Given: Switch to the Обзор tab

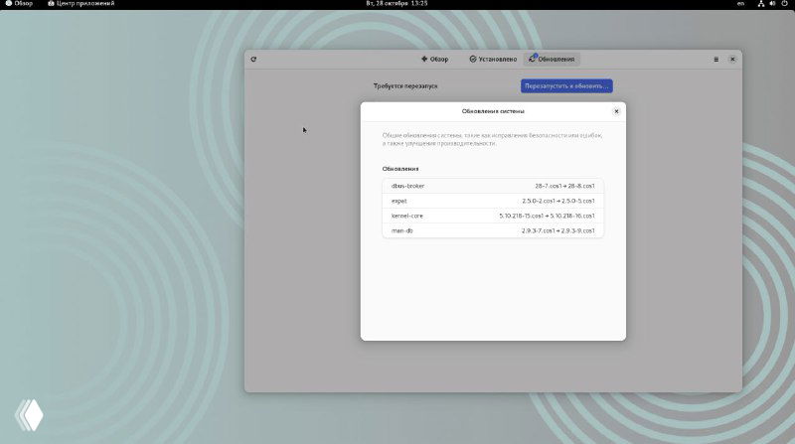Looking at the screenshot, I should tap(434, 59).
